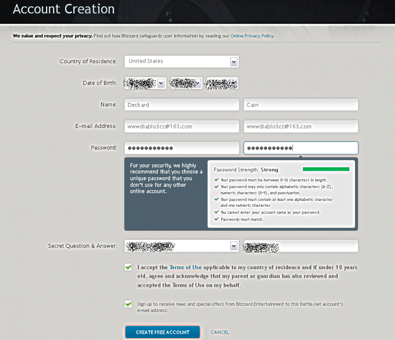Click the 'Date of Birth:' label
Viewport: 395px width, 340px height.
pos(100,83)
